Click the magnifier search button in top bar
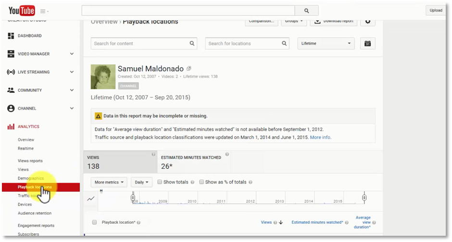452x242 pixels. click(x=306, y=11)
